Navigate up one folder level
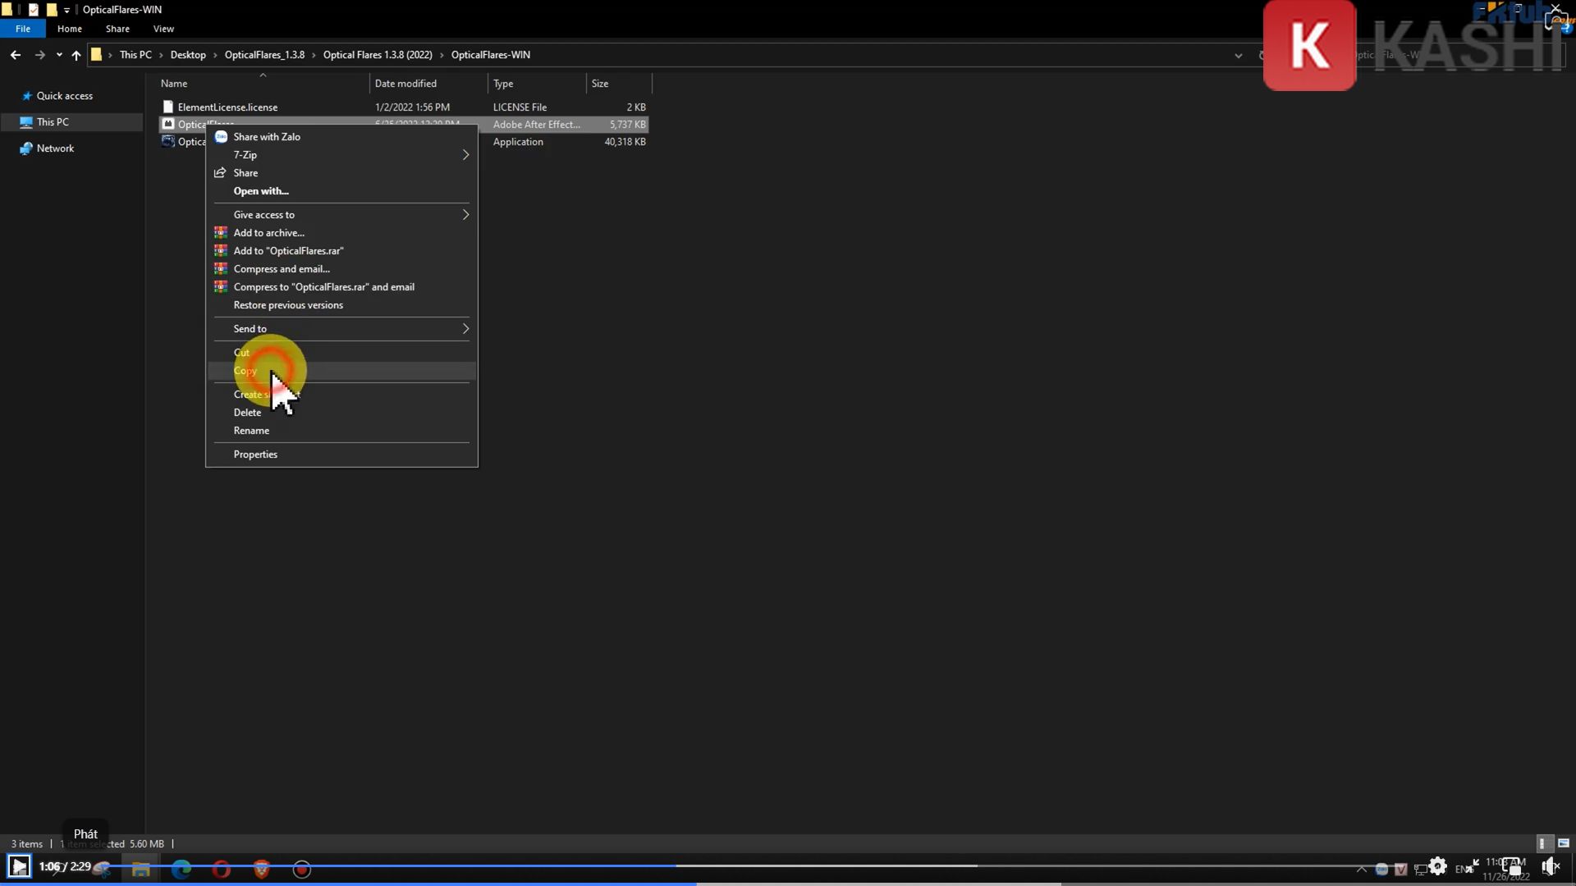The width and height of the screenshot is (1576, 886). [76, 55]
